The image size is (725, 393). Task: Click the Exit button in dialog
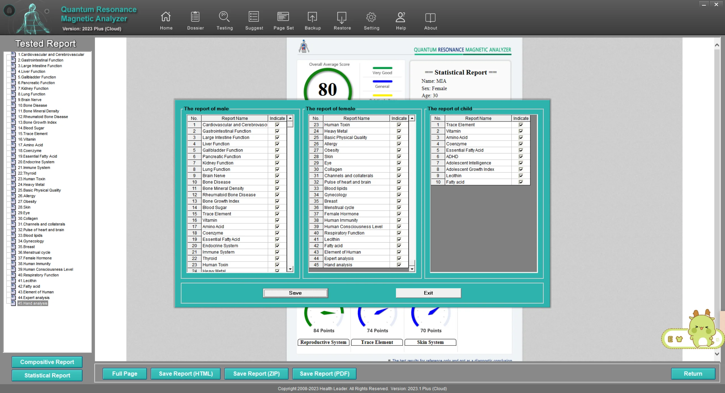tap(428, 293)
